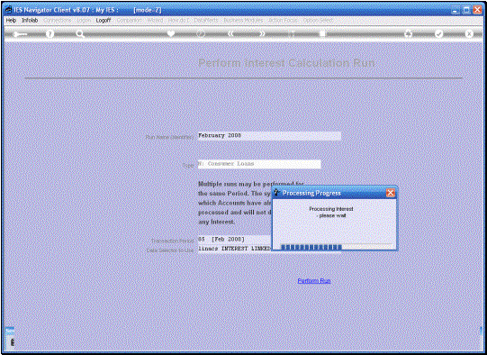Open the Logoff menu
487x355 pixels.
coord(104,20)
